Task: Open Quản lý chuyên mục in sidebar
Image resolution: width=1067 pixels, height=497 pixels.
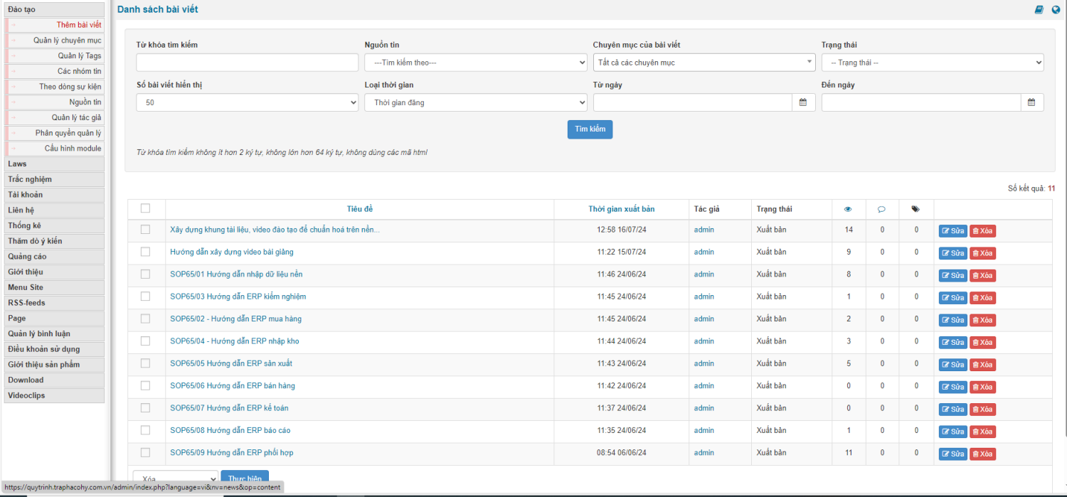Action: 67,41
